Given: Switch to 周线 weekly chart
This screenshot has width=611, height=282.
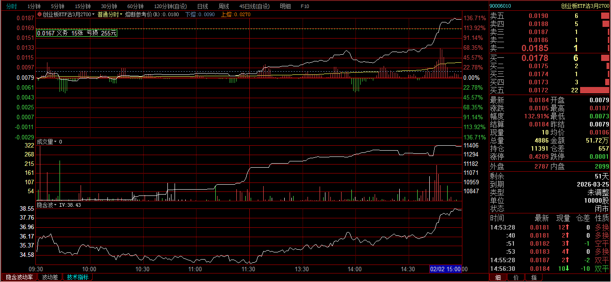Looking at the screenshot, I should [224, 6].
